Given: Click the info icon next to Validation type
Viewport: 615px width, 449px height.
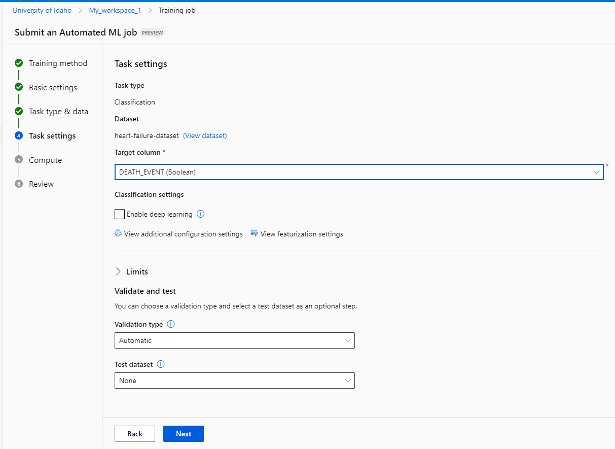Looking at the screenshot, I should coord(171,324).
